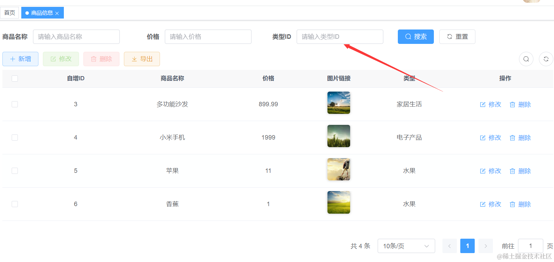Click the 新增 button to add product

(x=20, y=59)
